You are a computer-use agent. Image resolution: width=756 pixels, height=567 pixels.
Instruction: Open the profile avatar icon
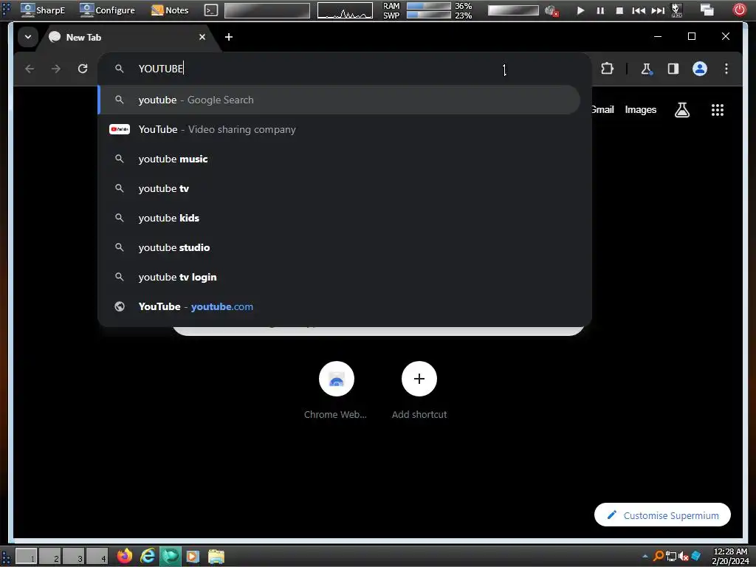click(x=700, y=69)
